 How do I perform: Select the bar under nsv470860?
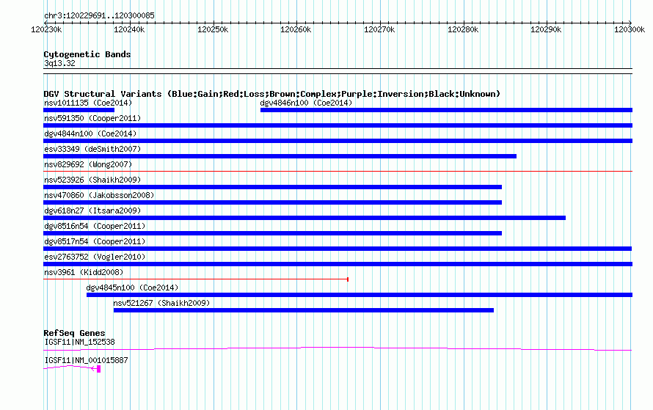point(272,202)
